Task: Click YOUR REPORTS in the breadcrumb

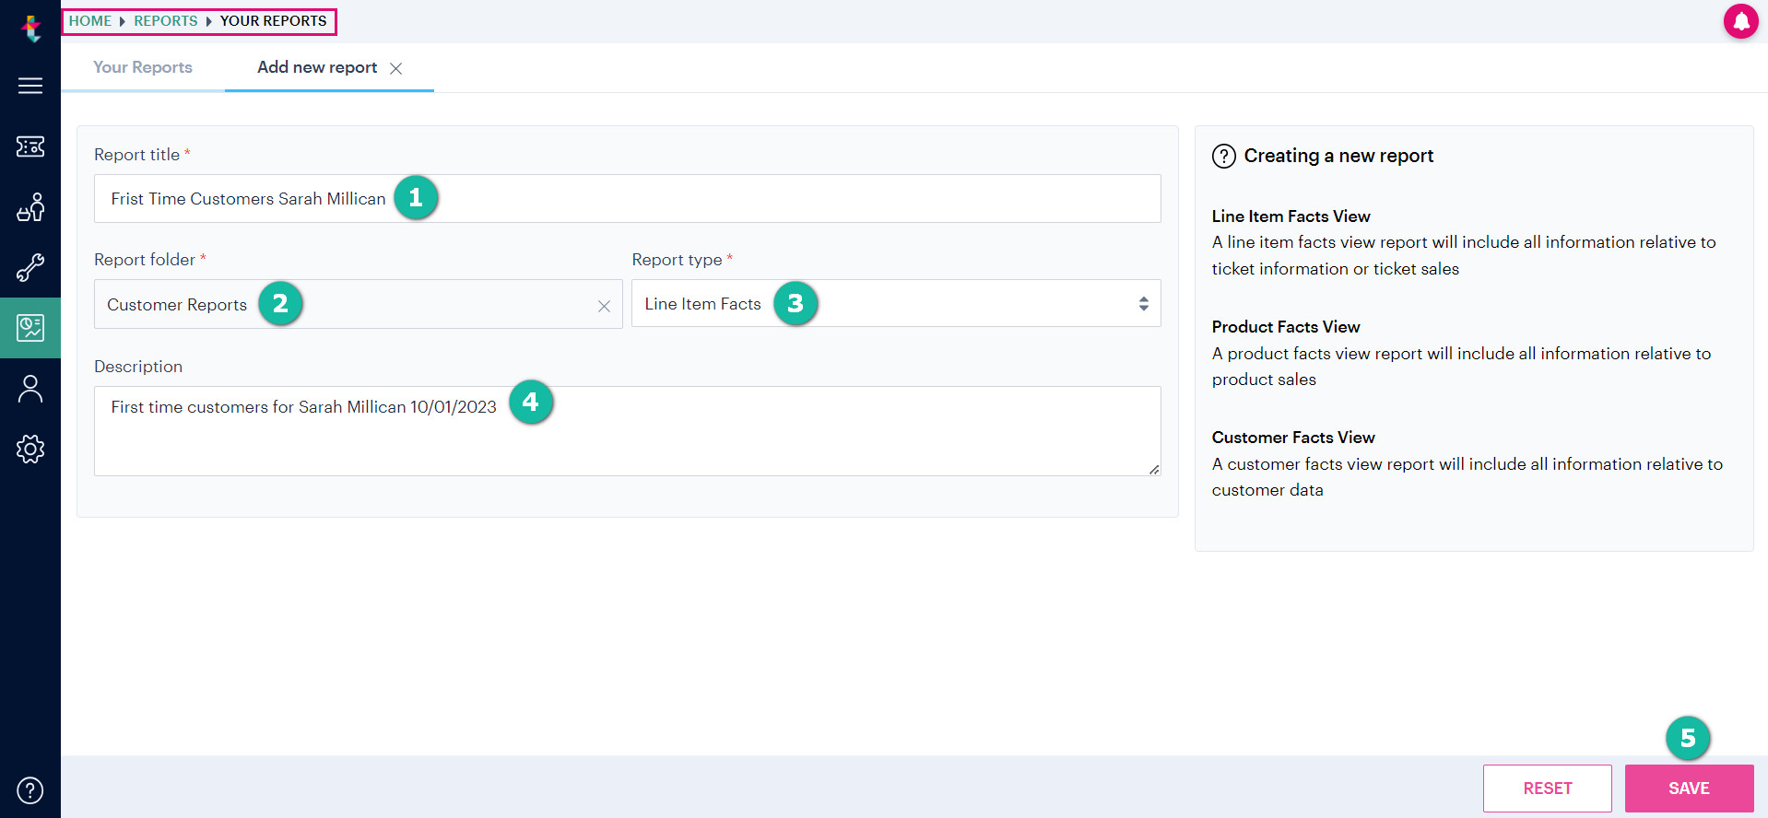Action: click(x=274, y=21)
